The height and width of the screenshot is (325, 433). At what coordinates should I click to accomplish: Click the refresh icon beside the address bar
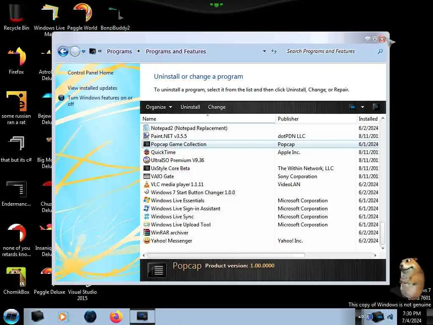274,51
